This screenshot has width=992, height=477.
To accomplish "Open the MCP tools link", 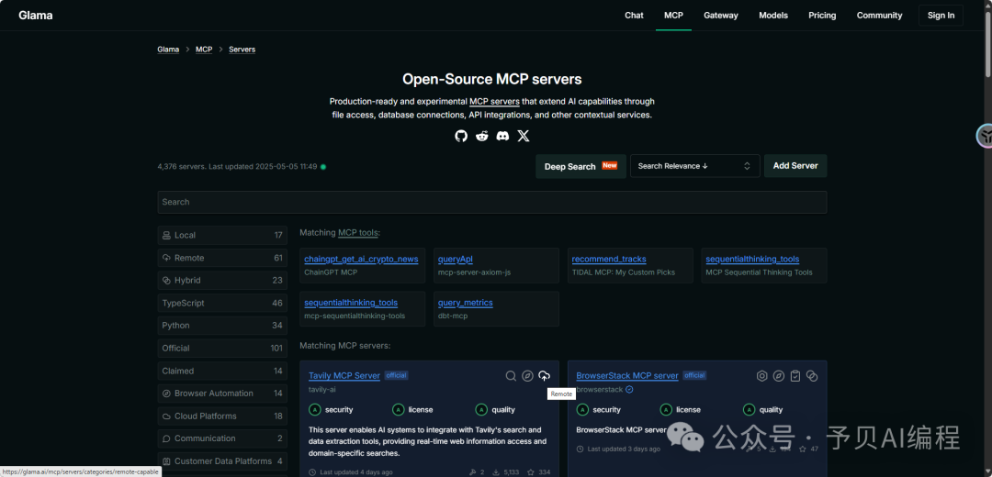I will tap(357, 232).
